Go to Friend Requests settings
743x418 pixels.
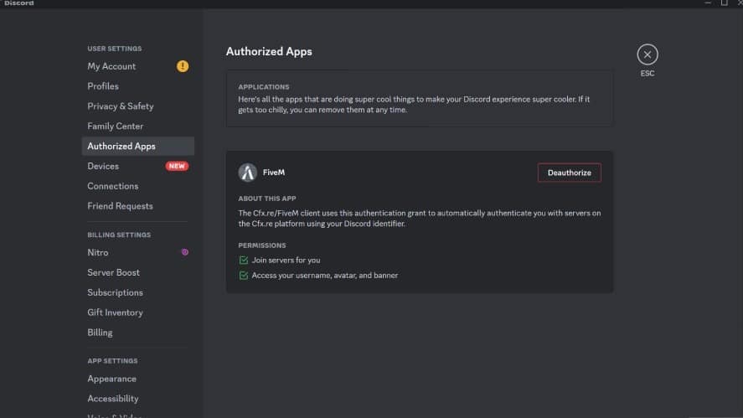pyautogui.click(x=138, y=206)
